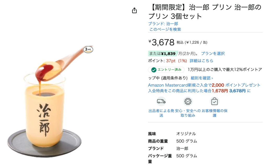Screen dimensions: 268x165
Task: Click the product title text
Action: click(x=205, y=12)
